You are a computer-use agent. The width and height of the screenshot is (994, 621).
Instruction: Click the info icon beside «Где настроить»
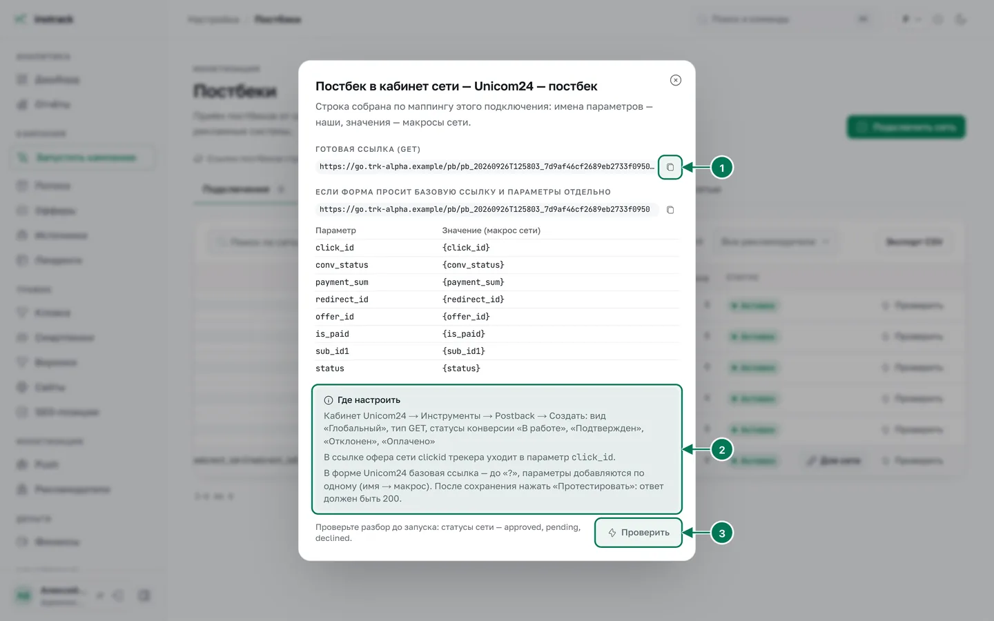[x=329, y=400]
